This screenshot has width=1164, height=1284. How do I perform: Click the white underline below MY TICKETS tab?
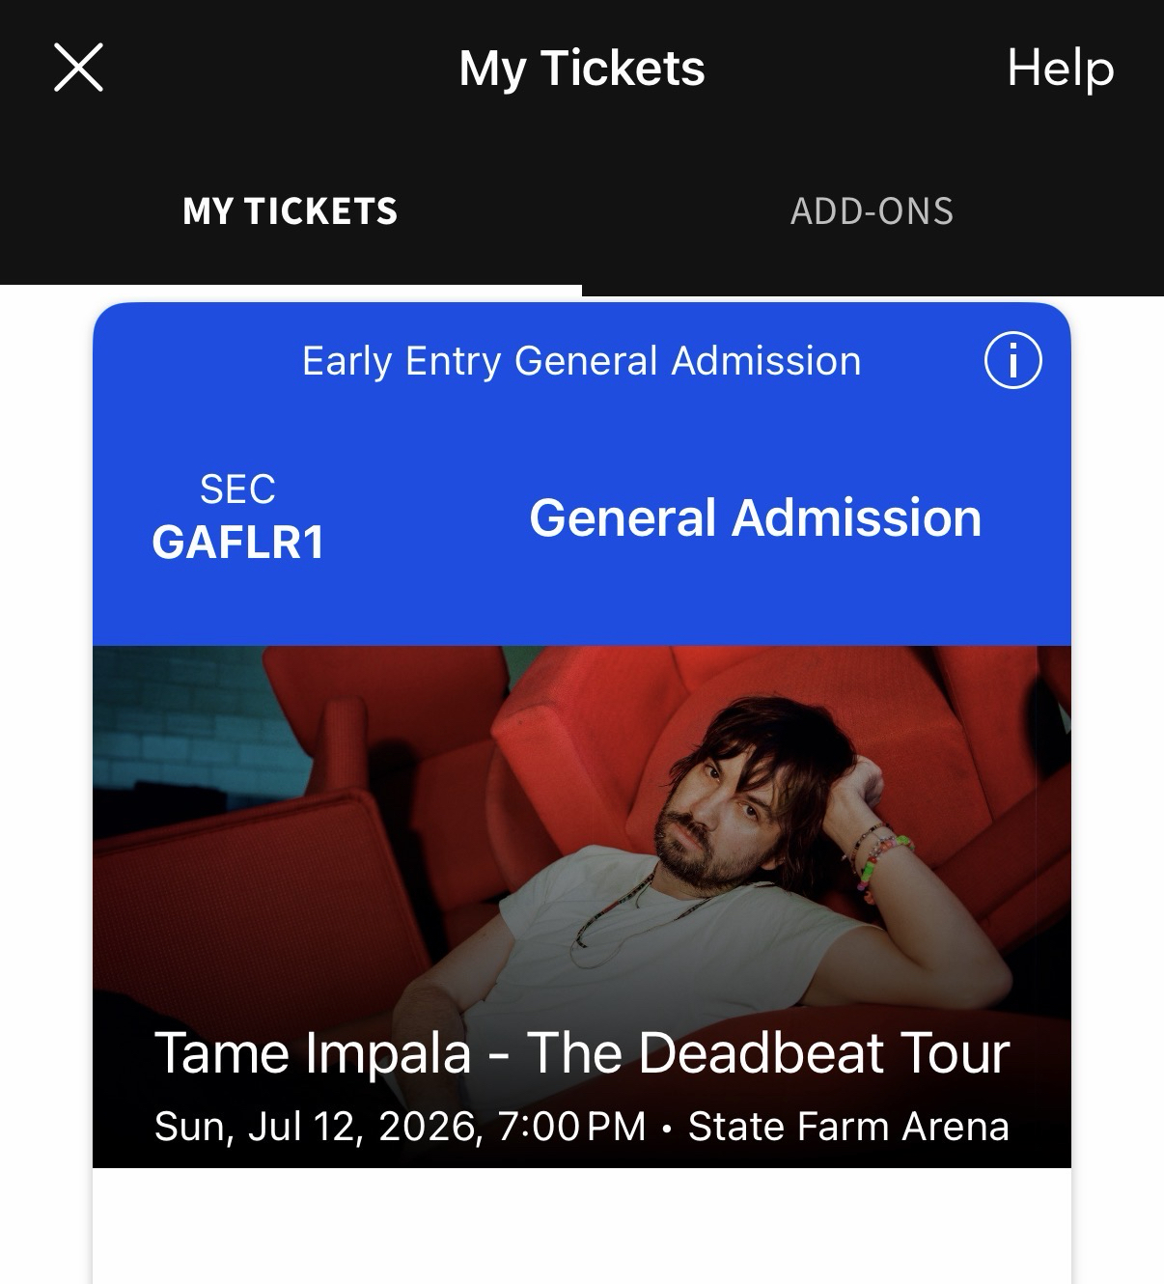pyautogui.click(x=290, y=289)
